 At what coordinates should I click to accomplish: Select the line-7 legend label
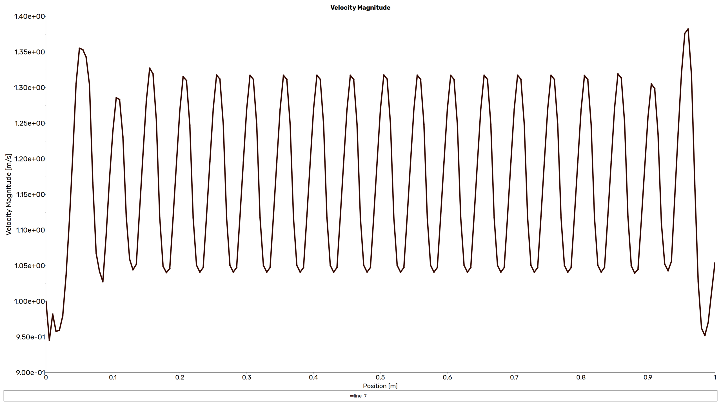tap(360, 396)
